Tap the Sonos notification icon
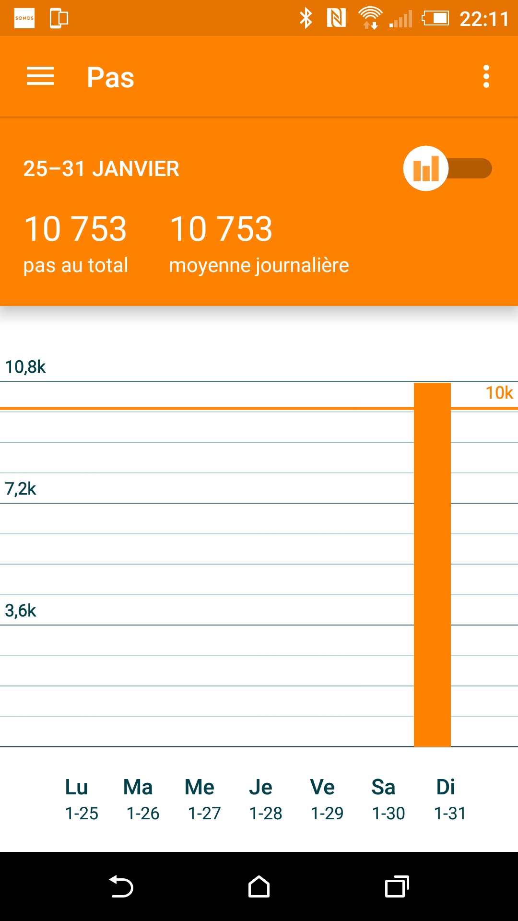Viewport: 518px width, 921px height. 24,18
